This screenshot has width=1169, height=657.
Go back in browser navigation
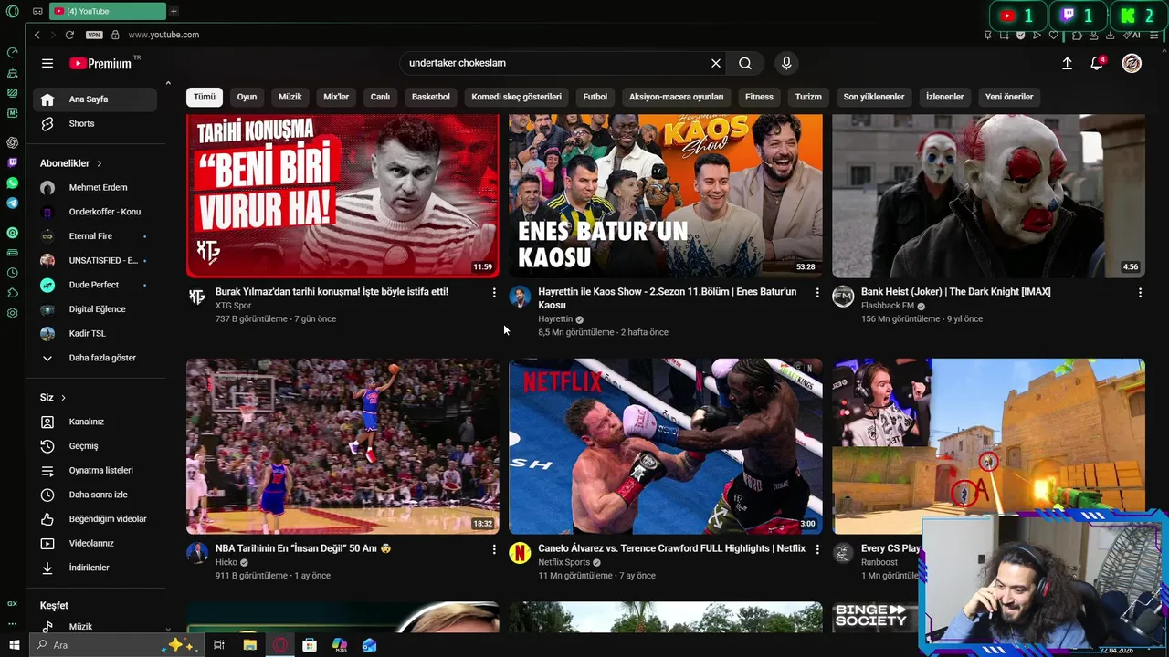tap(37, 35)
